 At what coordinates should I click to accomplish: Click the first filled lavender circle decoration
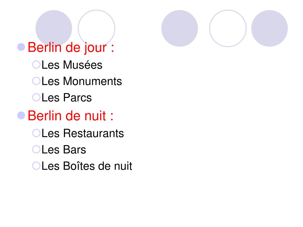click(54, 28)
